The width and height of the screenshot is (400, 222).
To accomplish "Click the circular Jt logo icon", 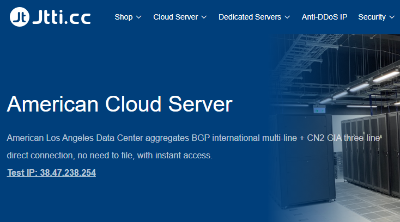I will tap(20, 17).
